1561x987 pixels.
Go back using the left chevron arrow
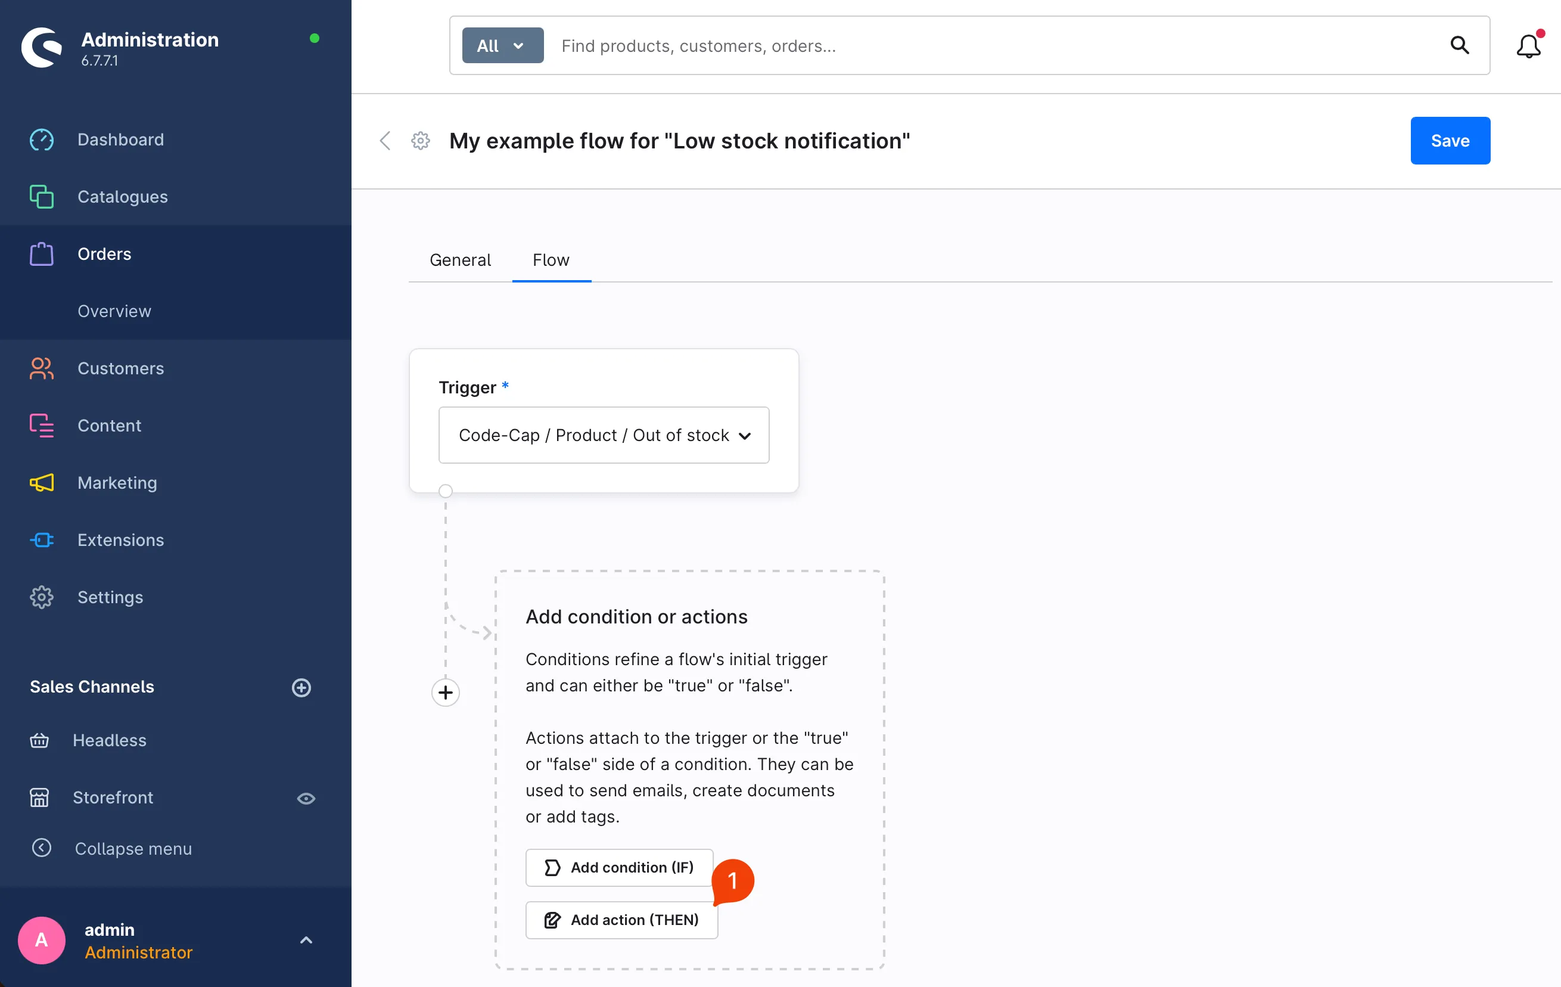(385, 141)
